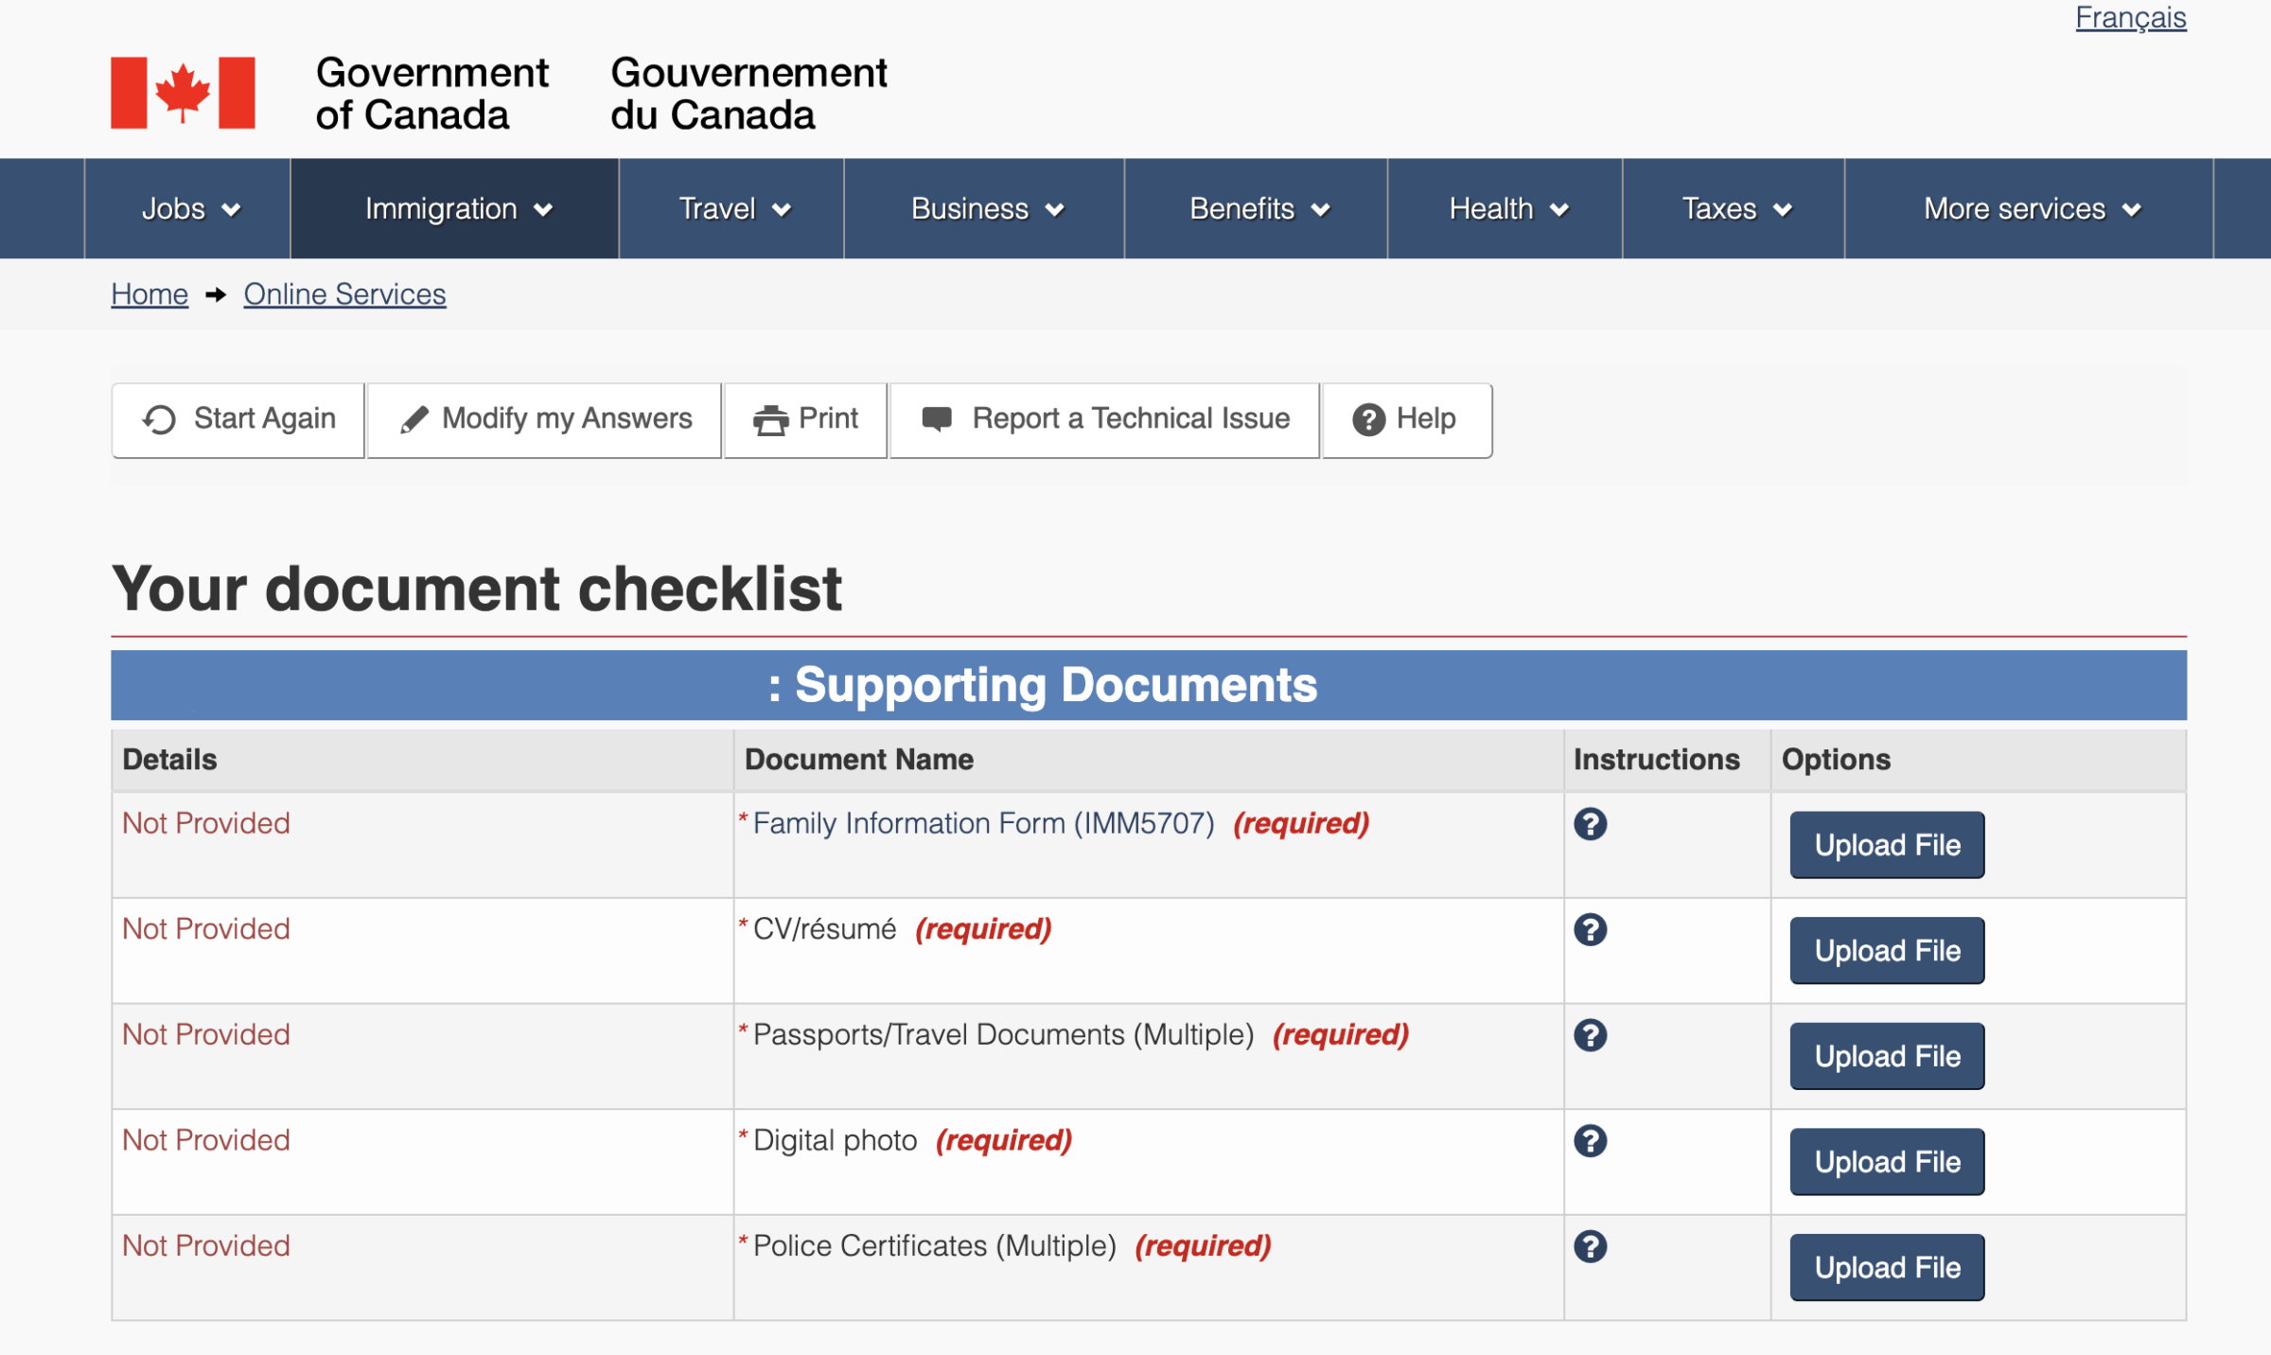Open the Taxes menu item
The height and width of the screenshot is (1355, 2271).
(x=1734, y=209)
